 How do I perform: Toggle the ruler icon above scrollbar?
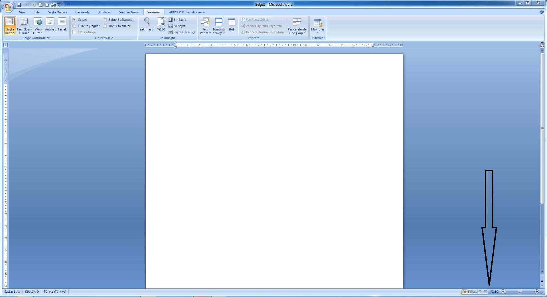pyautogui.click(x=542, y=45)
